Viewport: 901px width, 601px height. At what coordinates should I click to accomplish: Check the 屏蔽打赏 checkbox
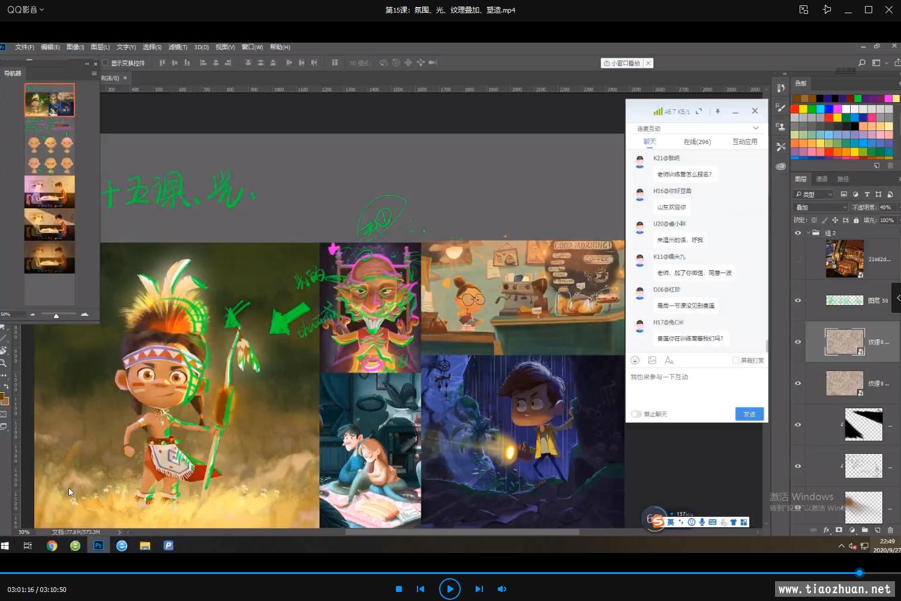pyautogui.click(x=735, y=360)
